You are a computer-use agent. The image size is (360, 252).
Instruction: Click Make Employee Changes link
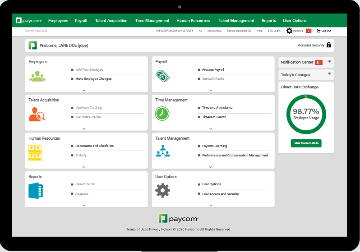[x=93, y=79]
